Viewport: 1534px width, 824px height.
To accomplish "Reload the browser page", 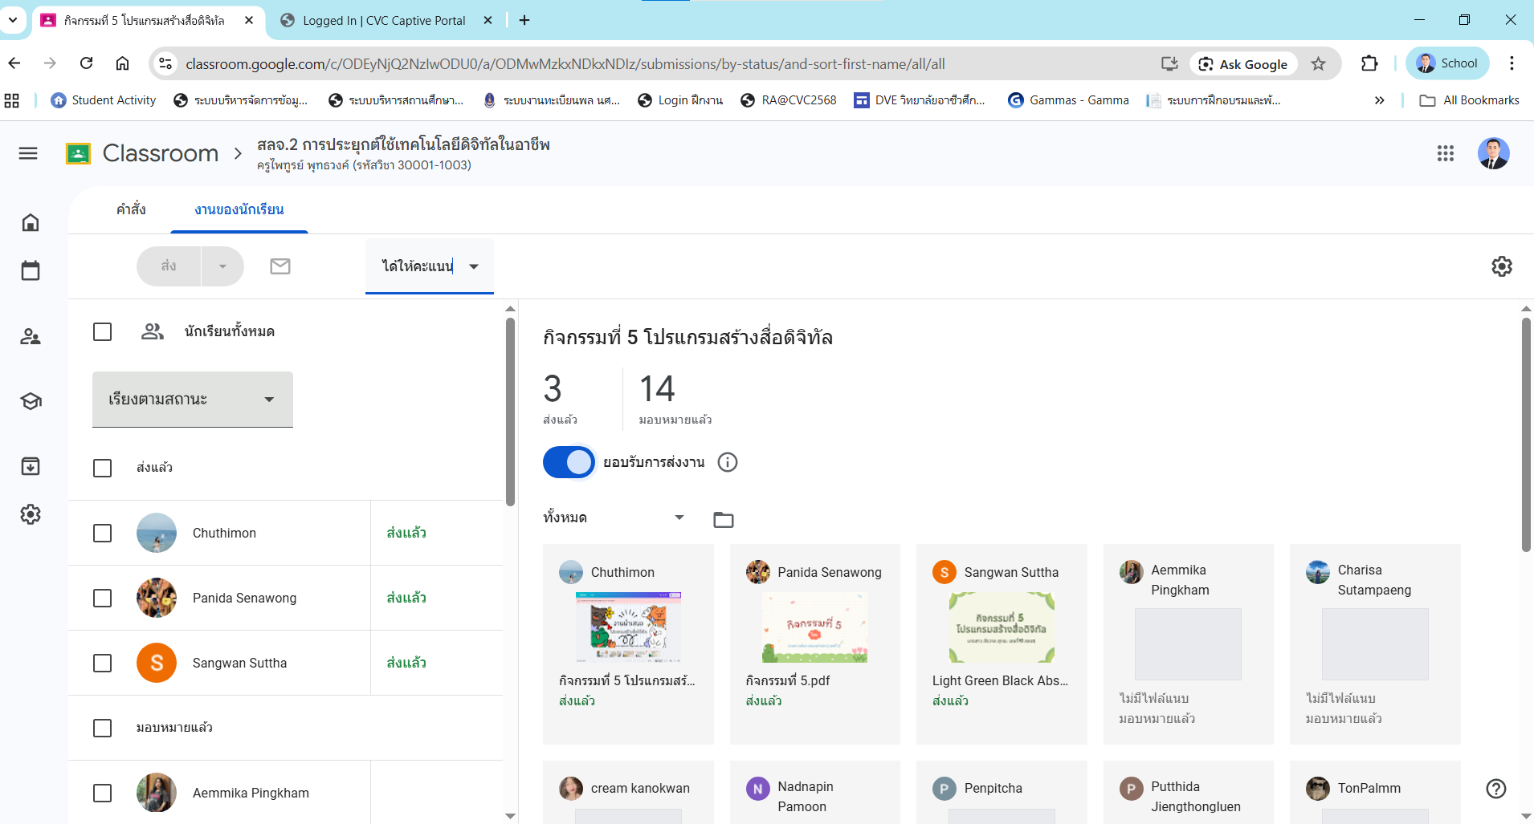I will (87, 63).
